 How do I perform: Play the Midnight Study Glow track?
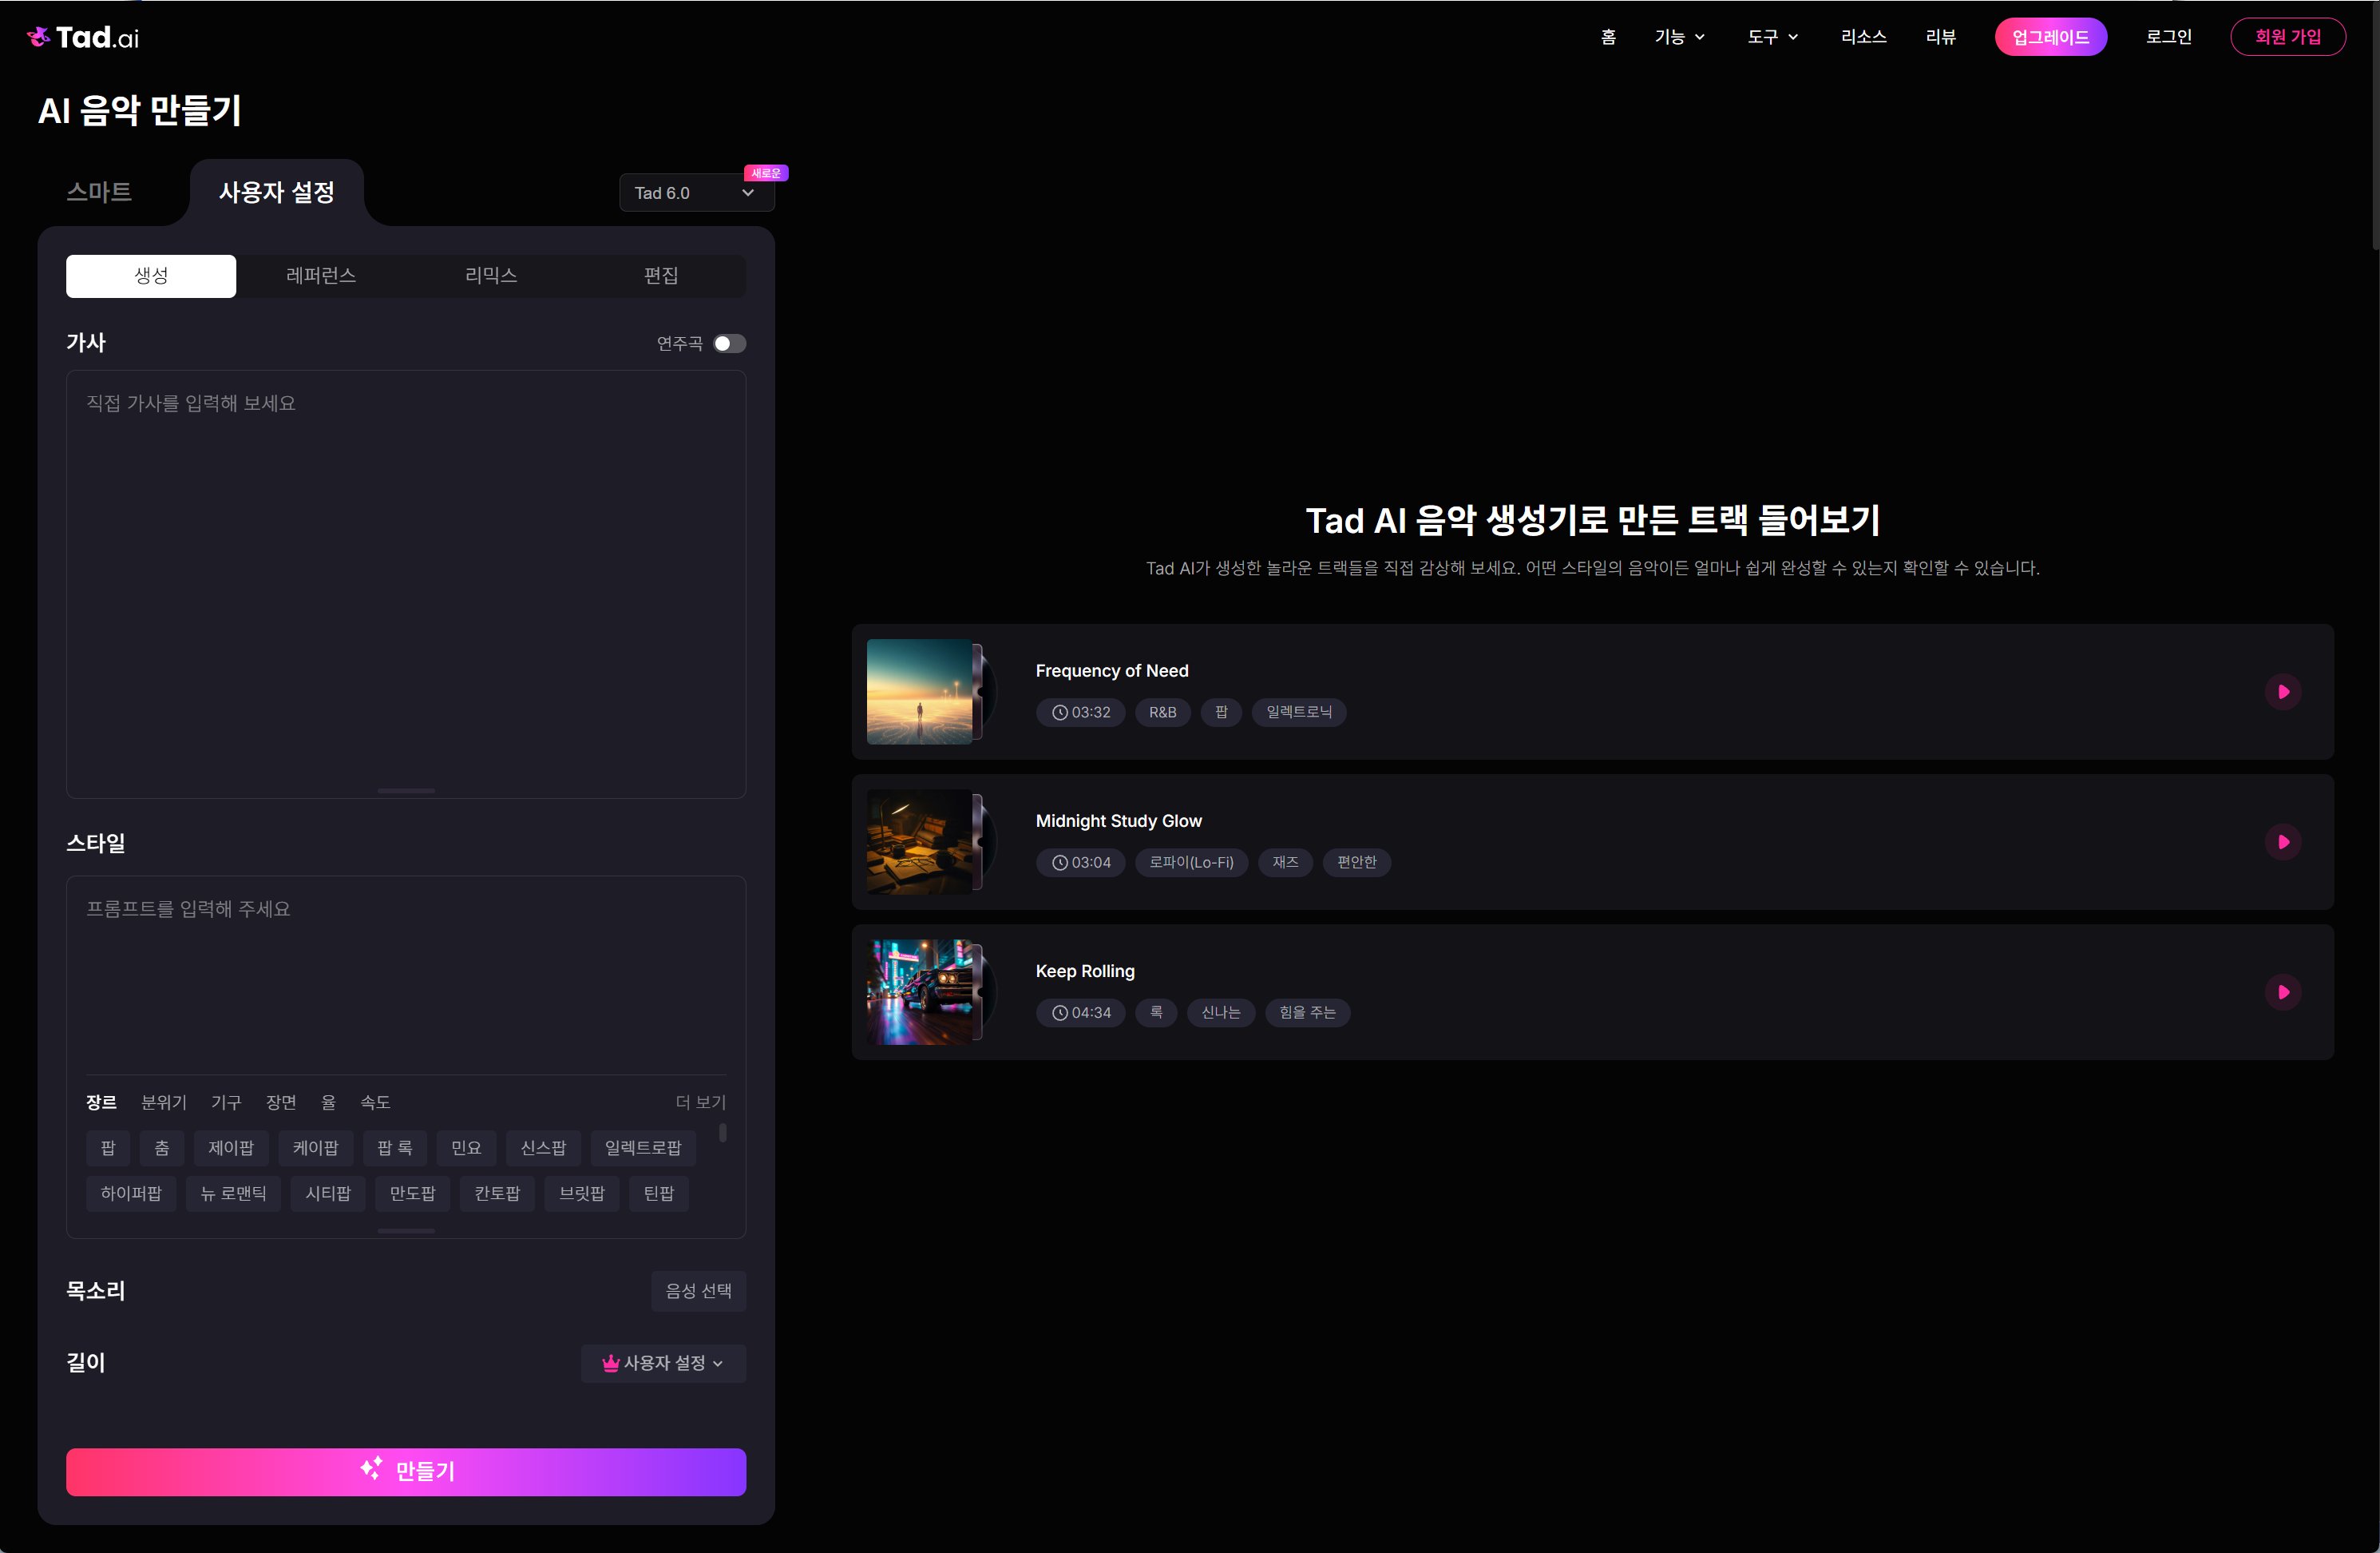[x=2283, y=841]
